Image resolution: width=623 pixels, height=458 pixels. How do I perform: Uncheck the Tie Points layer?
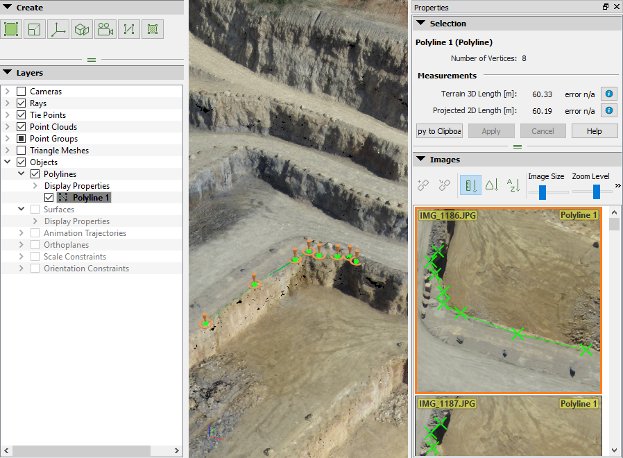click(x=21, y=115)
